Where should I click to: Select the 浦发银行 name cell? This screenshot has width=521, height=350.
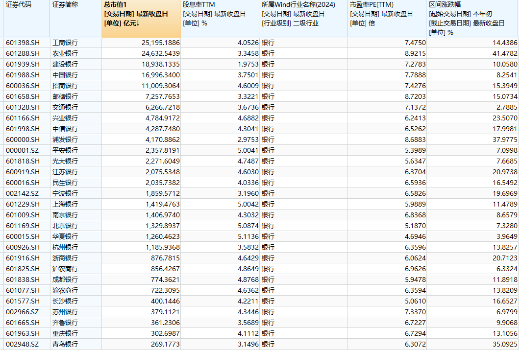pos(65,140)
